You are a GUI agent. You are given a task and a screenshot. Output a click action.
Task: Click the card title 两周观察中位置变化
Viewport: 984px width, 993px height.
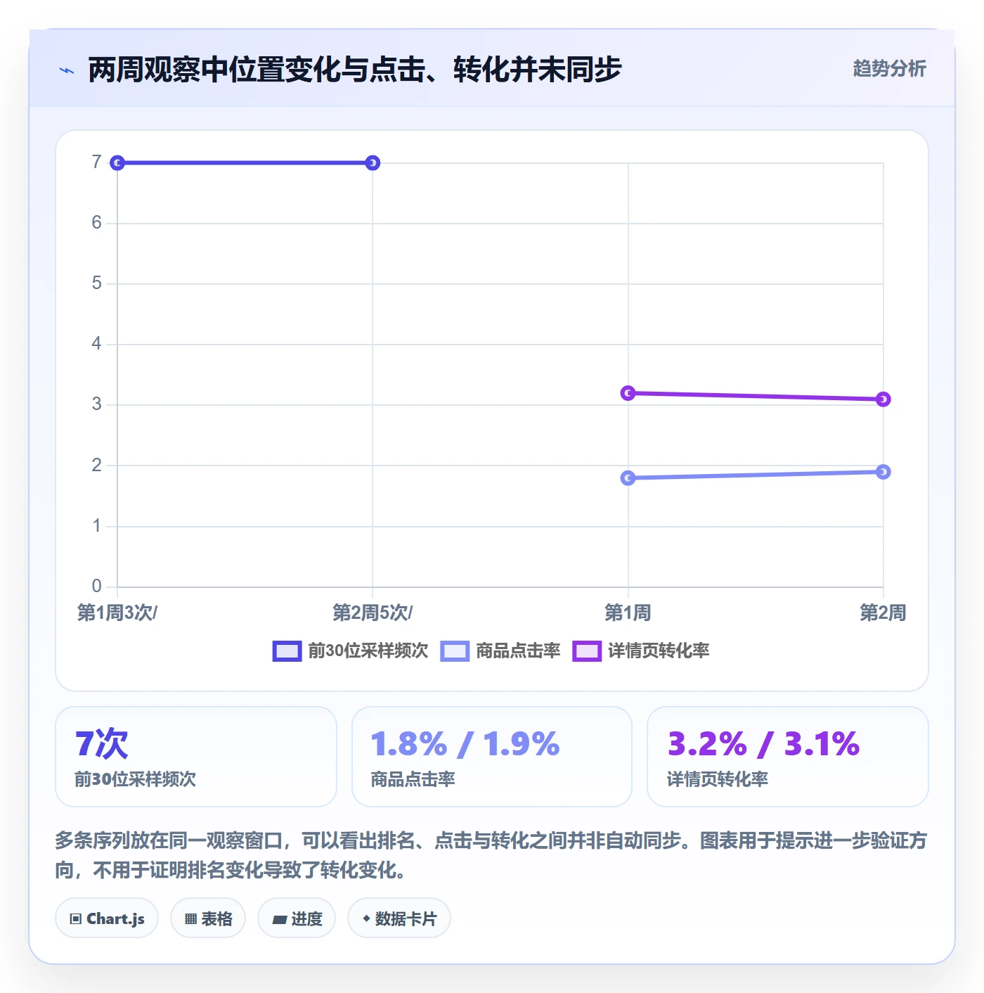[355, 70]
